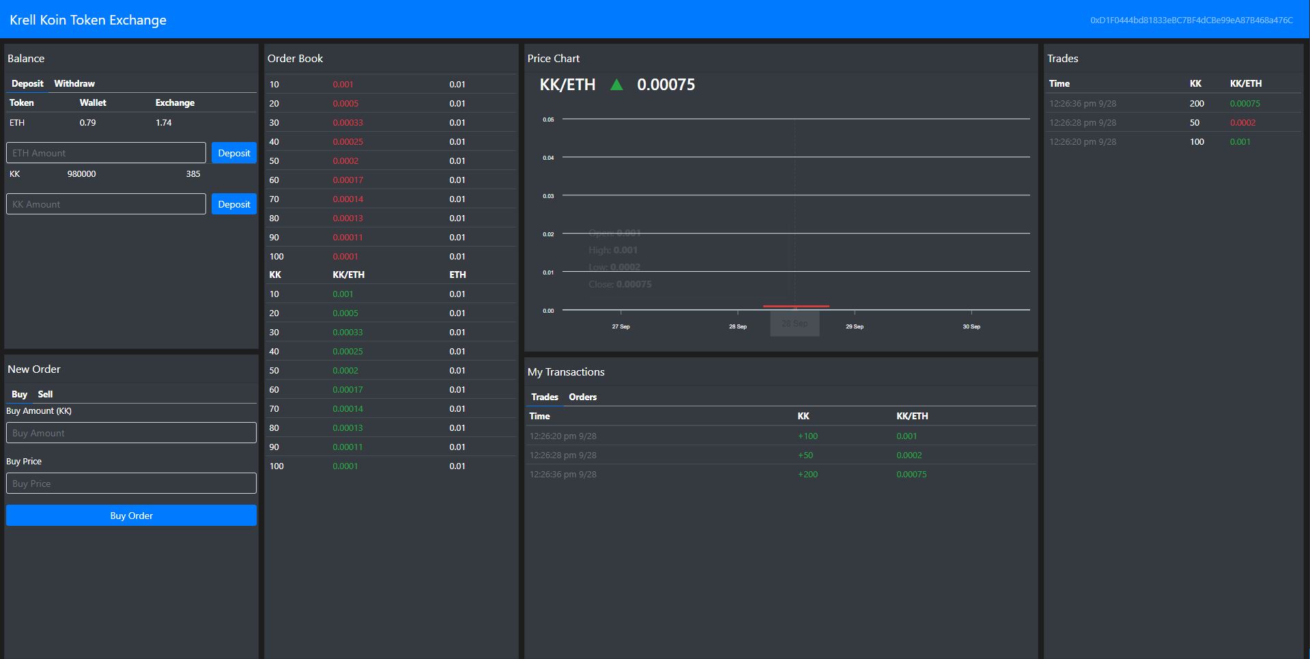
Task: Select green buy order priced 0.00025
Action: tap(347, 352)
